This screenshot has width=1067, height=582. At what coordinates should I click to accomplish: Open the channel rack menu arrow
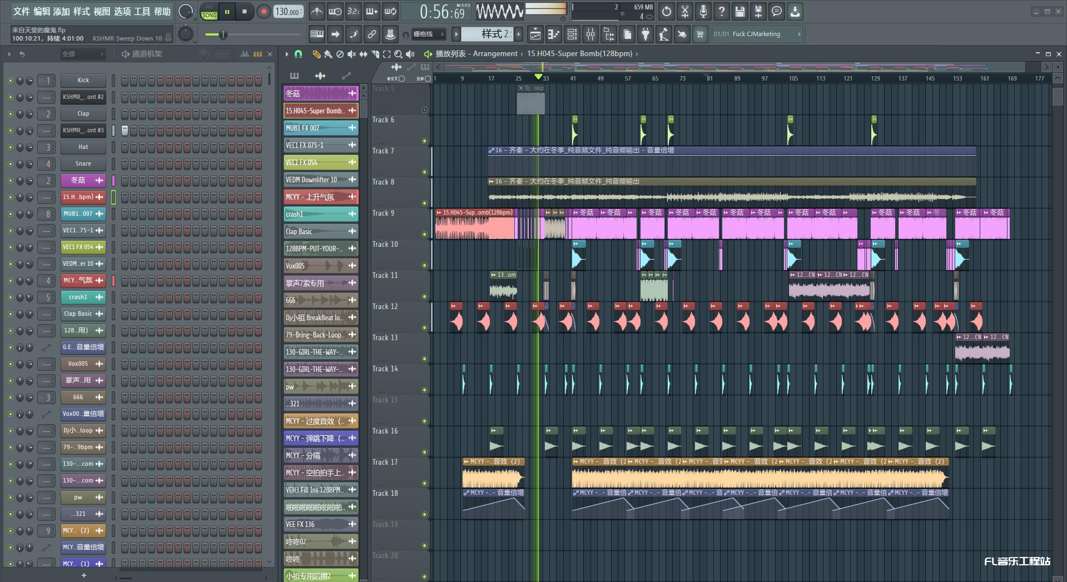coord(9,54)
